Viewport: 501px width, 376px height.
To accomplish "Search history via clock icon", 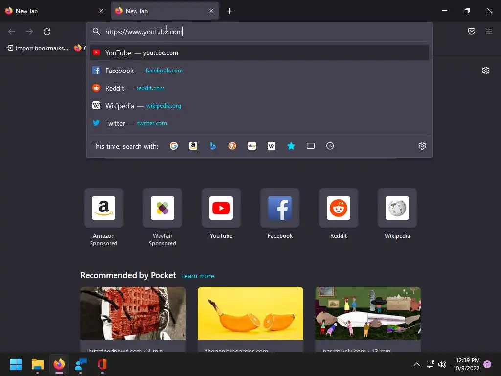I will pos(330,146).
